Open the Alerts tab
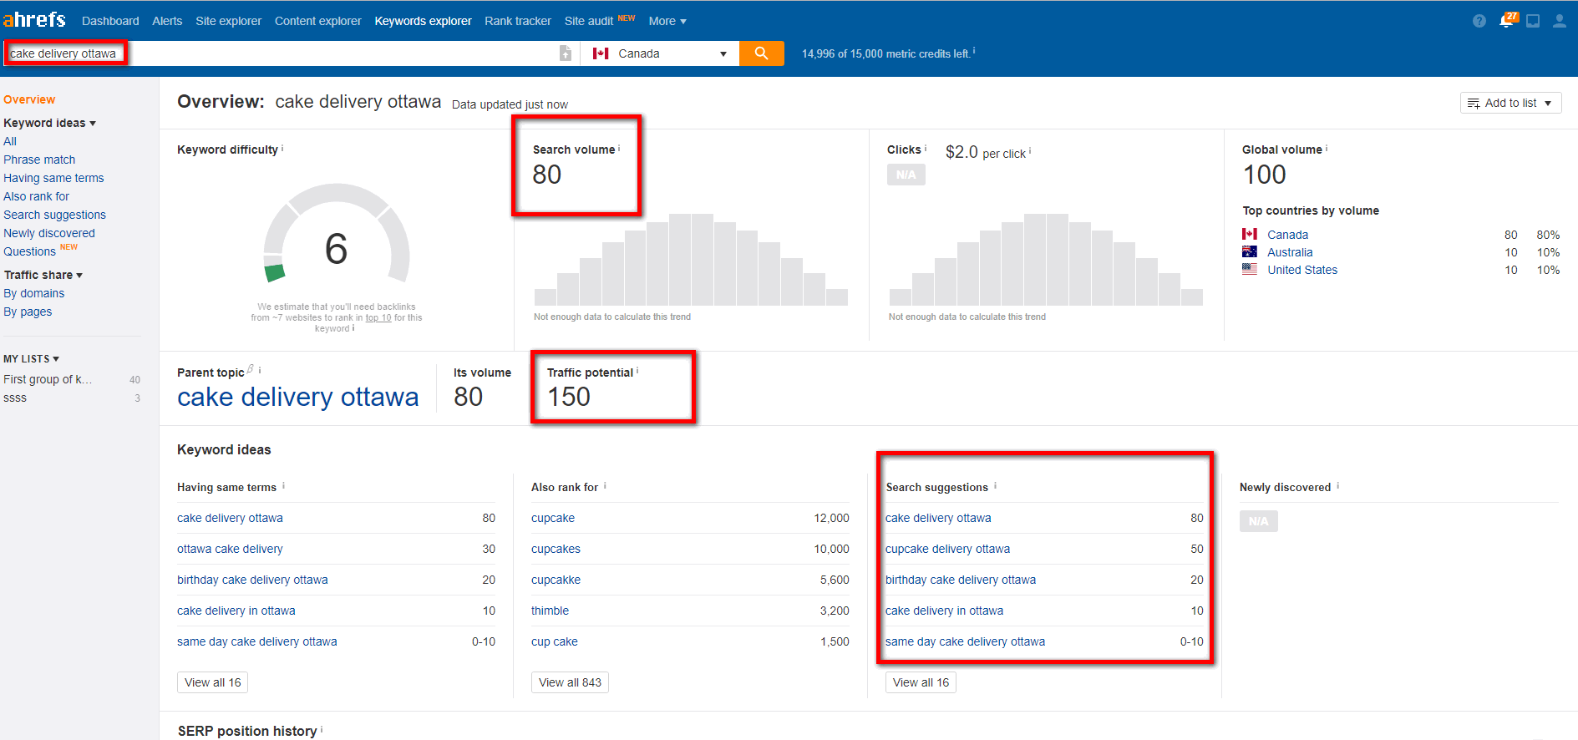Viewport: 1578px width, 740px height. tap(167, 21)
